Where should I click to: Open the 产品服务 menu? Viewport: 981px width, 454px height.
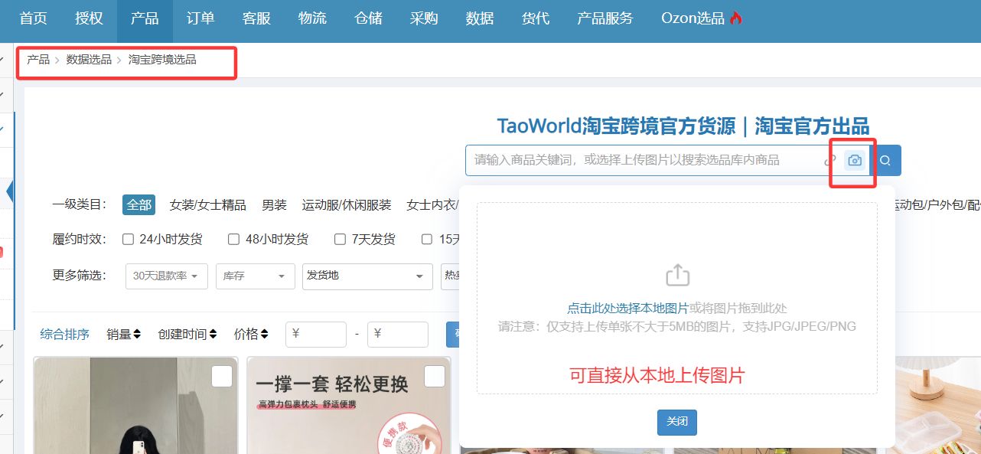(x=605, y=19)
